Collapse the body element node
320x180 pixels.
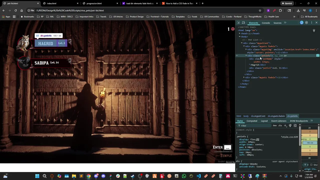click(x=239, y=37)
